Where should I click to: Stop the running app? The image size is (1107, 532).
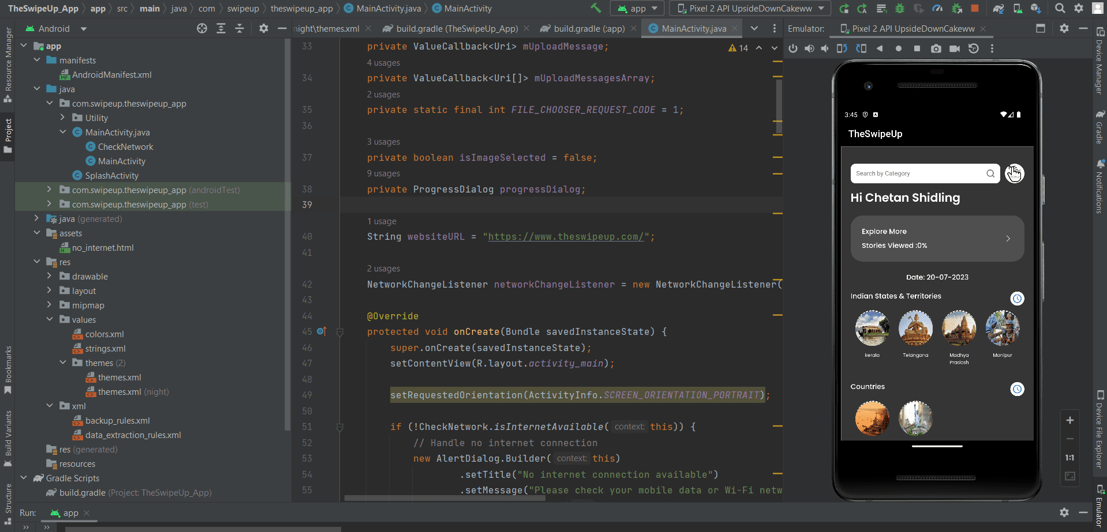pos(975,8)
